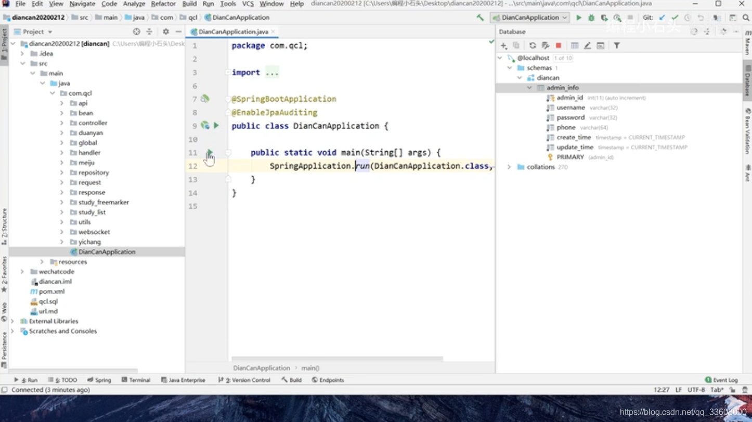The image size is (752, 422).
Task: Add new data source plus icon
Action: tap(503, 46)
